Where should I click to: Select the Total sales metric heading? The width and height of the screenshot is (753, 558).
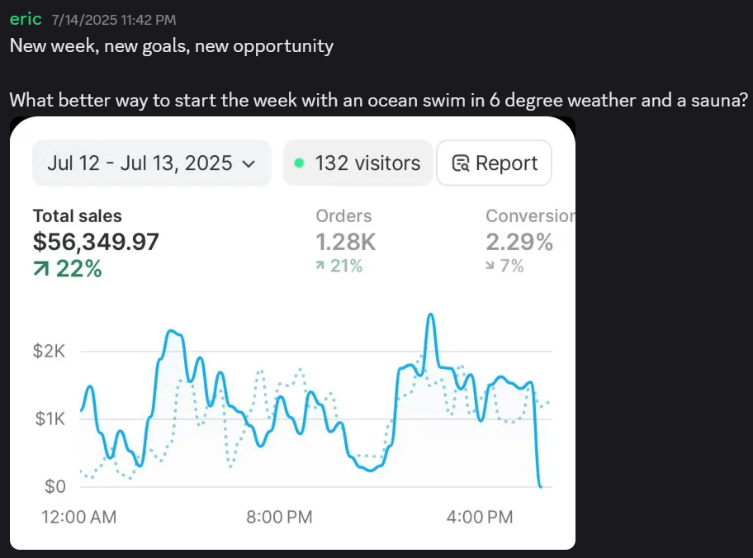pyautogui.click(x=77, y=216)
